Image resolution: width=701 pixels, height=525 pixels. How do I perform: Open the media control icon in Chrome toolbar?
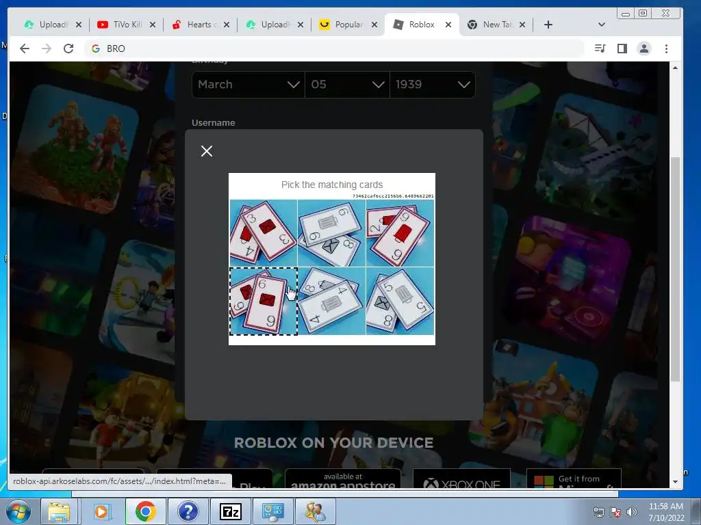click(x=600, y=49)
